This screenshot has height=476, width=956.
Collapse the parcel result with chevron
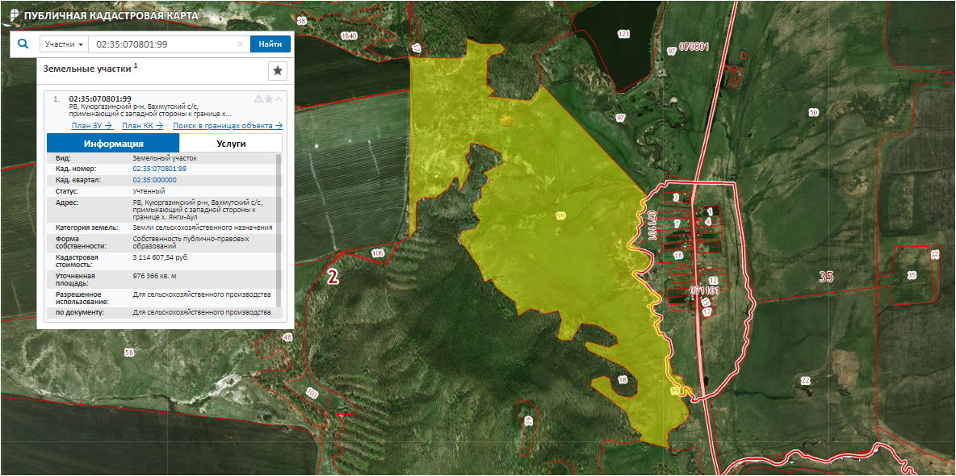[279, 98]
